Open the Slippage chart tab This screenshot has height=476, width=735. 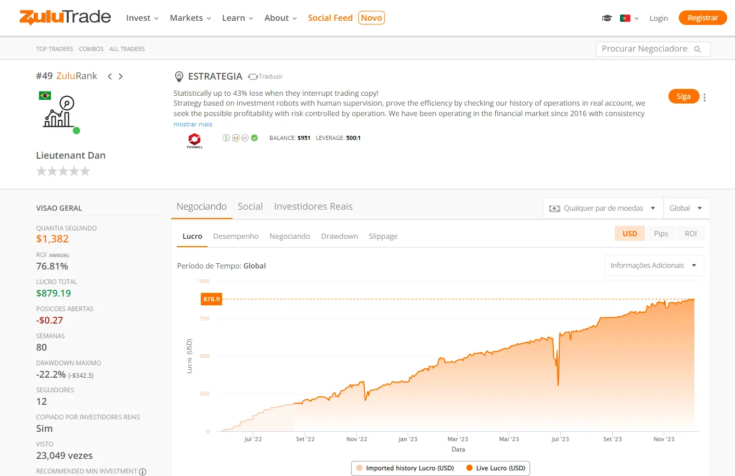pos(383,236)
